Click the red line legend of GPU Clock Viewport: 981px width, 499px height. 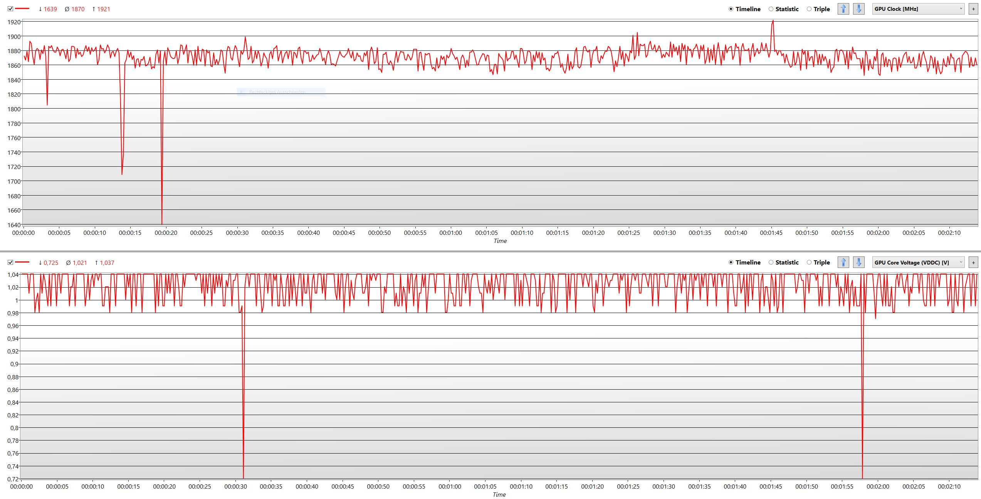click(22, 8)
